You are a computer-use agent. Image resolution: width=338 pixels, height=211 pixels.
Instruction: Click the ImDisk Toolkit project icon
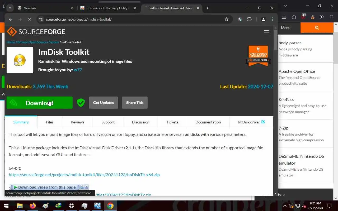20,60
